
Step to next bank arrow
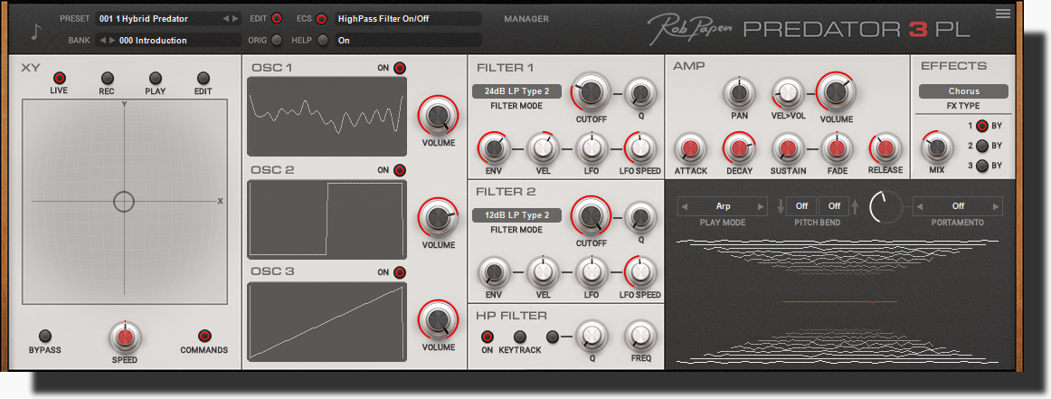pyautogui.click(x=112, y=40)
